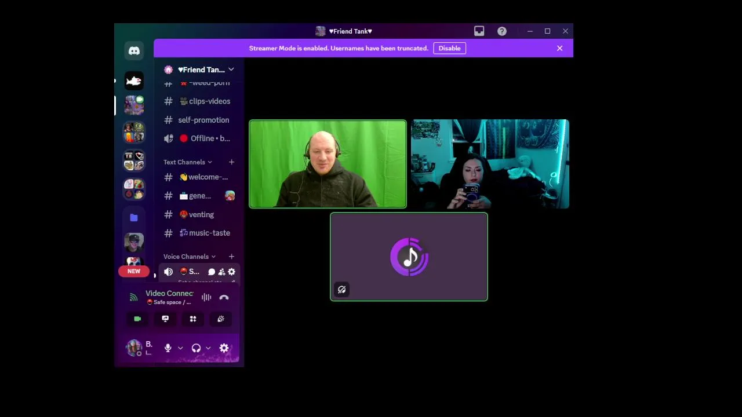Image resolution: width=742 pixels, height=417 pixels.
Task: Open the soundboard
Action: (x=221, y=319)
